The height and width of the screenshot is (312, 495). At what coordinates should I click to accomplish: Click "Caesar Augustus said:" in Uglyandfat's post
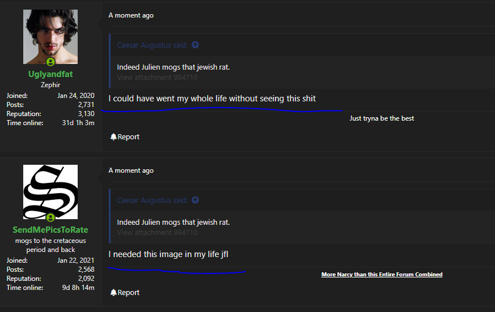click(152, 45)
